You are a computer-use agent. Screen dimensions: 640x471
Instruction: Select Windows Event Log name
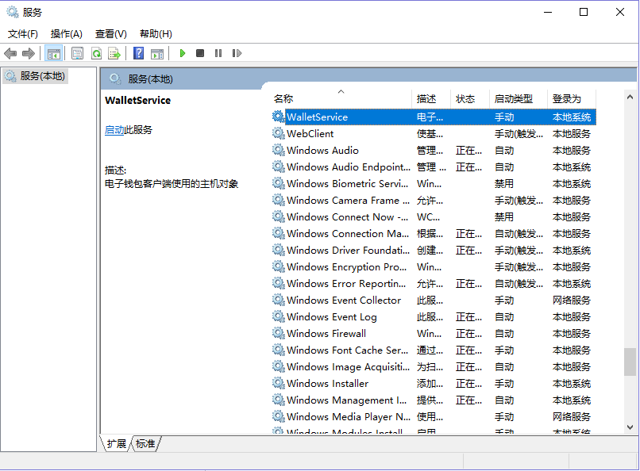(331, 317)
